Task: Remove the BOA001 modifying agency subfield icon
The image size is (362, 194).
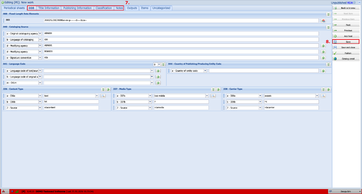Action: (323, 52)
